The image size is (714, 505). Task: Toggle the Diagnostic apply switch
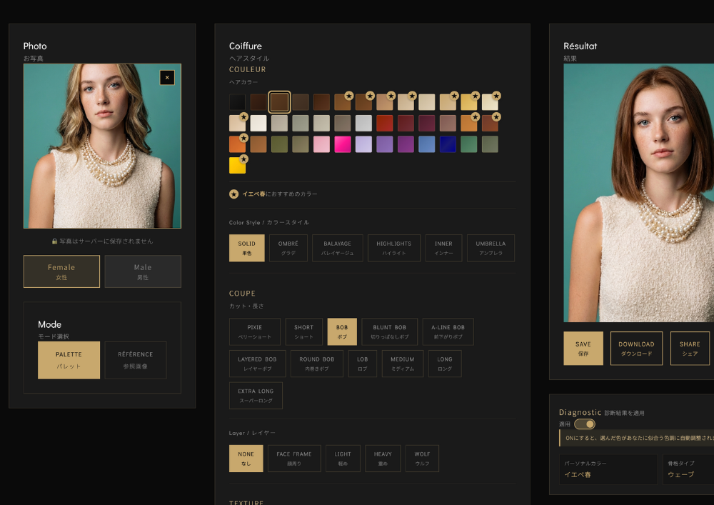tap(584, 424)
